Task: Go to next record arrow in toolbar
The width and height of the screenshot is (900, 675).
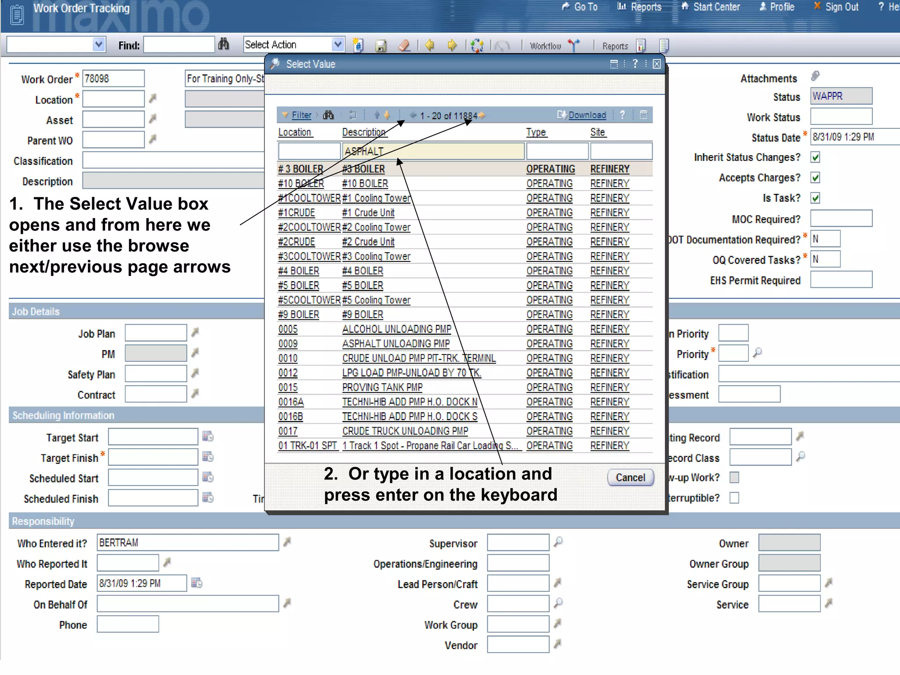Action: coord(452,45)
